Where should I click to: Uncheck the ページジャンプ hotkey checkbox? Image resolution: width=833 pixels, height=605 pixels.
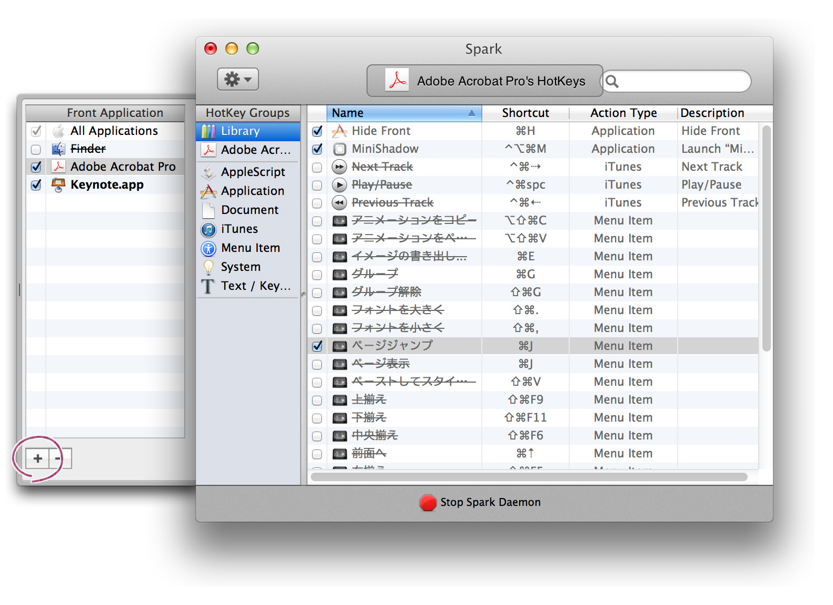click(x=317, y=346)
